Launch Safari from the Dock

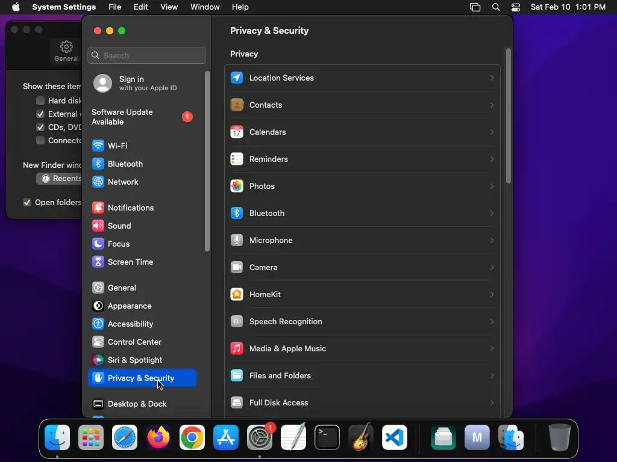point(125,437)
